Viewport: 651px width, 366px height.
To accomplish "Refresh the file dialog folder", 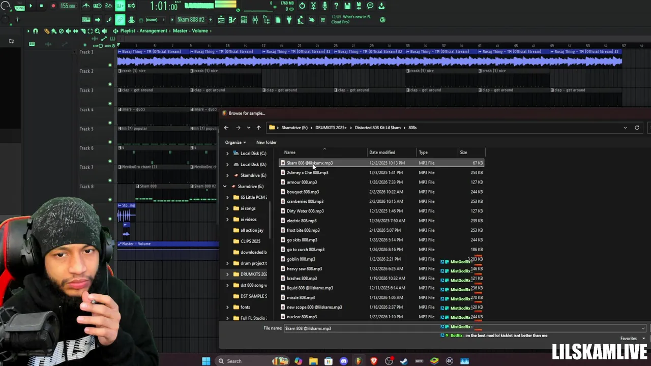I will pyautogui.click(x=637, y=128).
